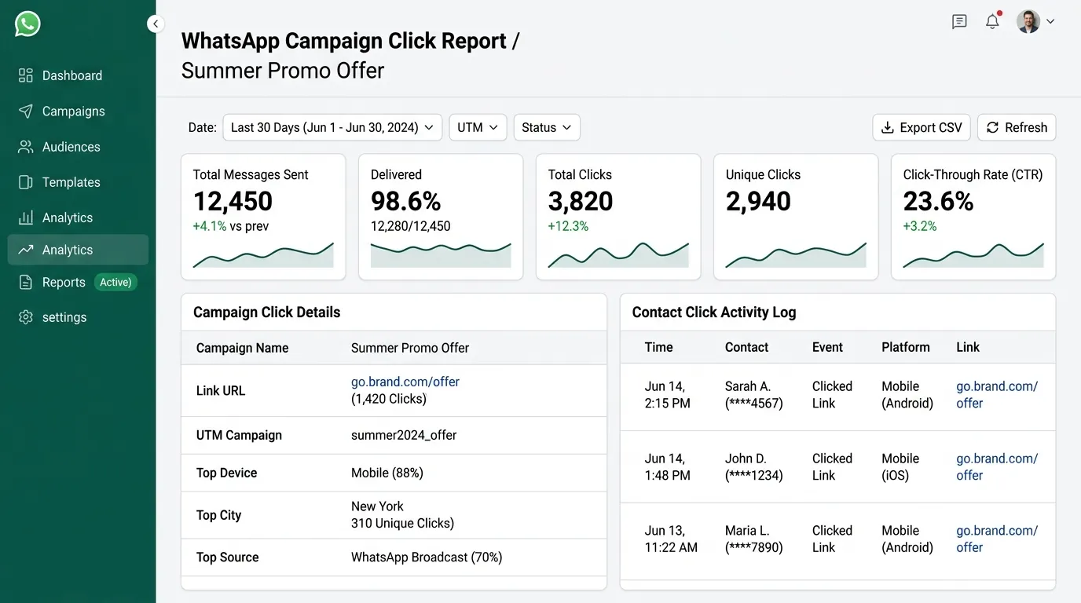Collapse the sidebar with the arrow button
The image size is (1081, 603).
click(x=156, y=24)
